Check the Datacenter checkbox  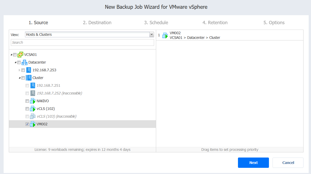(x=19, y=63)
